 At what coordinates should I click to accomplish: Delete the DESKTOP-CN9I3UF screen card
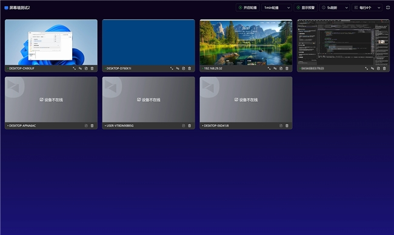click(x=92, y=68)
